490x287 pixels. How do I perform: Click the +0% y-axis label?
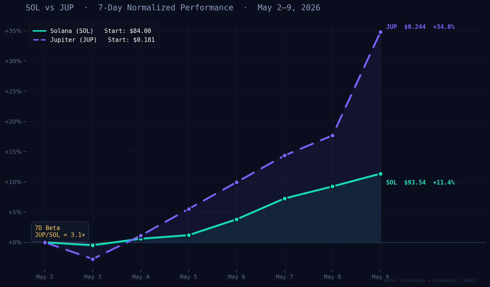15,242
